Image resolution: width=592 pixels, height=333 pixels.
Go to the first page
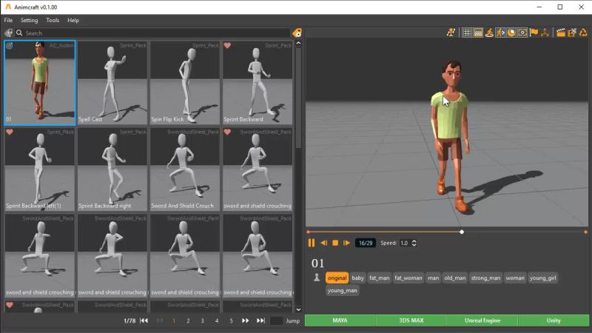[144, 320]
